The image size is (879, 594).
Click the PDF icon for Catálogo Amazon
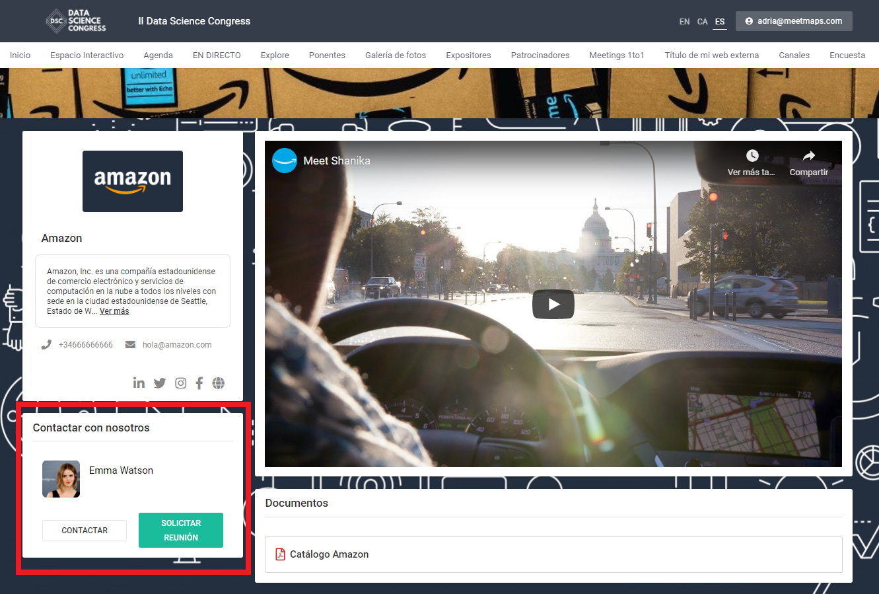pyautogui.click(x=280, y=554)
